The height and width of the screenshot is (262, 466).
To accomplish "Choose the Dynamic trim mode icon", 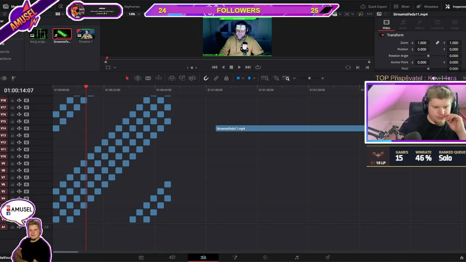I will click(x=159, y=78).
